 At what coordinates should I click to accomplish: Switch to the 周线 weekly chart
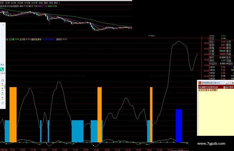pyautogui.click(x=46, y=3)
